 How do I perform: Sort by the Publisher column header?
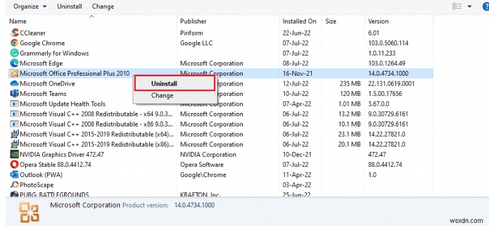[x=193, y=21]
